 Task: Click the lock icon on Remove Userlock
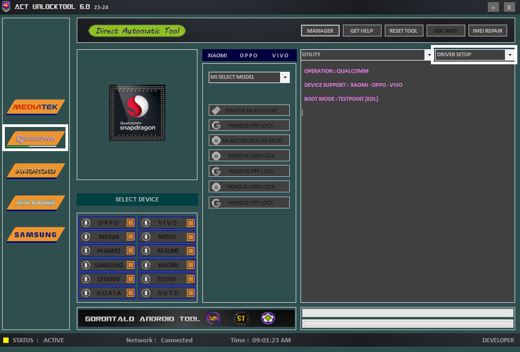(216, 155)
